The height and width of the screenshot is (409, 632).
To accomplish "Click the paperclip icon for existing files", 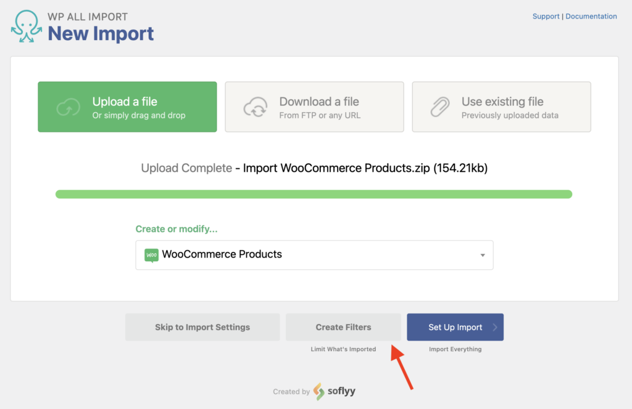I will point(439,106).
